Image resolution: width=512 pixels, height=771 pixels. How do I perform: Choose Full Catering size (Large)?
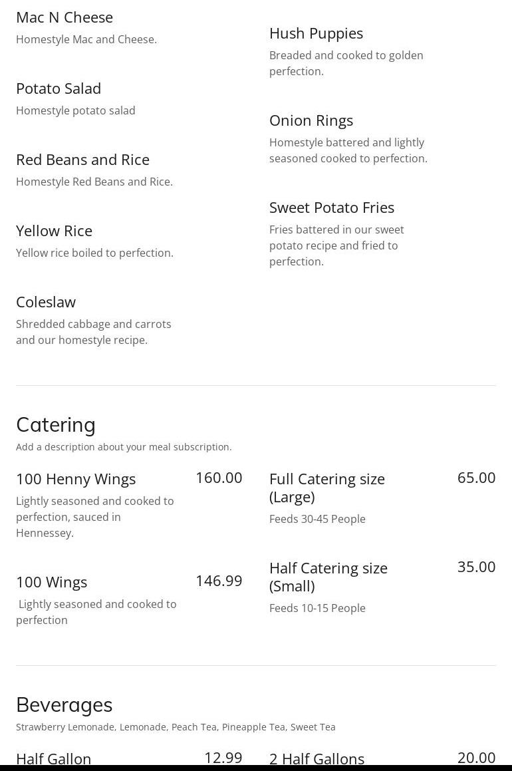326,488
